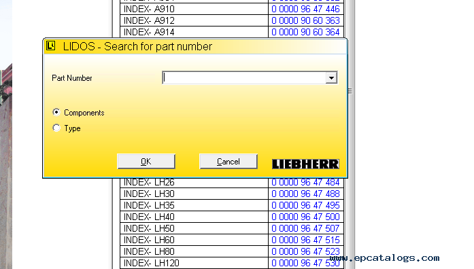The width and height of the screenshot is (474, 269).
Task: Open part number link 0 0000 90 60 363
Action: [x=305, y=20]
